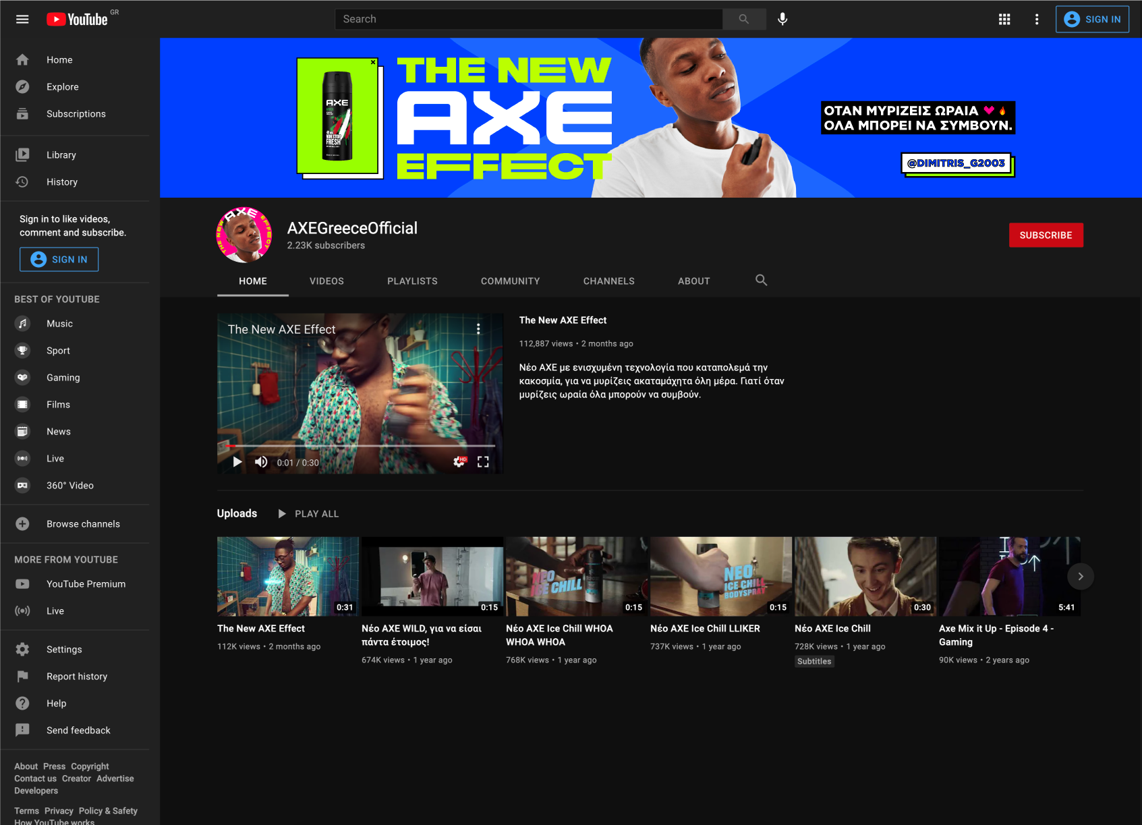This screenshot has width=1142, height=825.
Task: Play the featured video
Action: [237, 462]
